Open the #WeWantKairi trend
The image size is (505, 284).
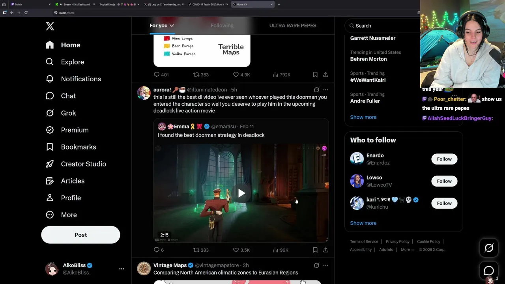(368, 80)
